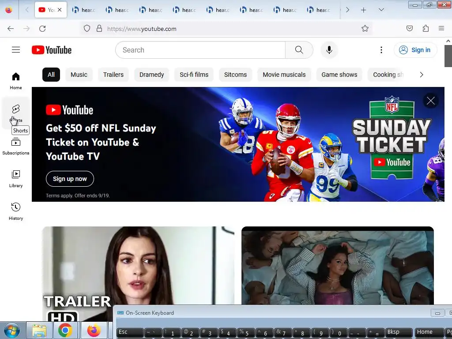Open the Pocket save icon

tap(410, 28)
